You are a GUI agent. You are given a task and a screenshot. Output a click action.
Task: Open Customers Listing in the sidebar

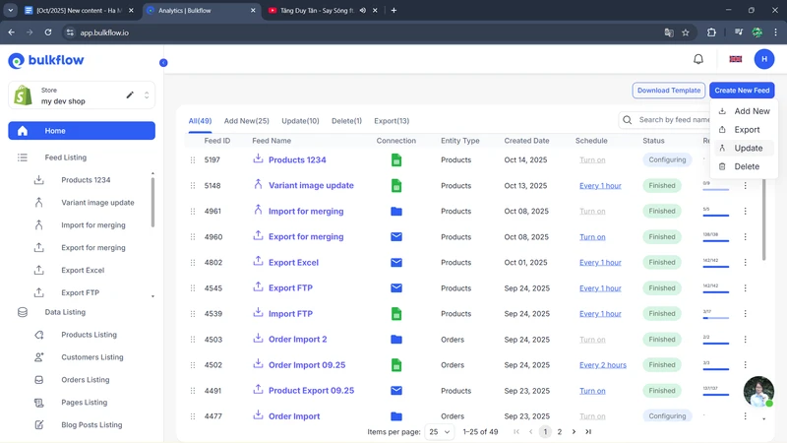click(91, 357)
